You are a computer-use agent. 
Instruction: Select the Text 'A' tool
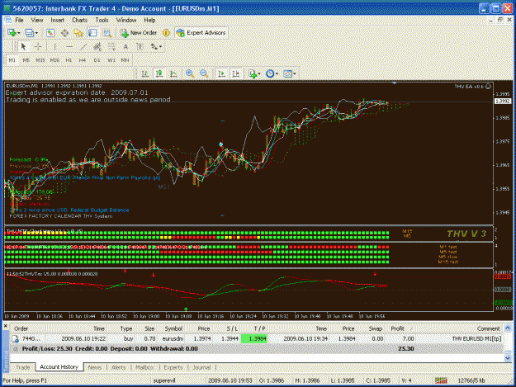click(x=125, y=47)
